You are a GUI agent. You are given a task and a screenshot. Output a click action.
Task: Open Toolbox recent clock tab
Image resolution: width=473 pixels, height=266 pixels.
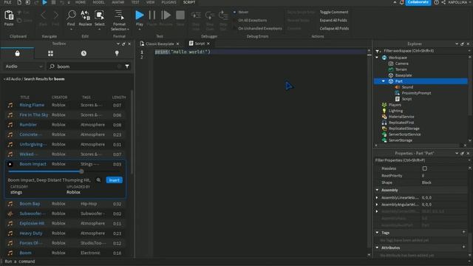point(84,53)
